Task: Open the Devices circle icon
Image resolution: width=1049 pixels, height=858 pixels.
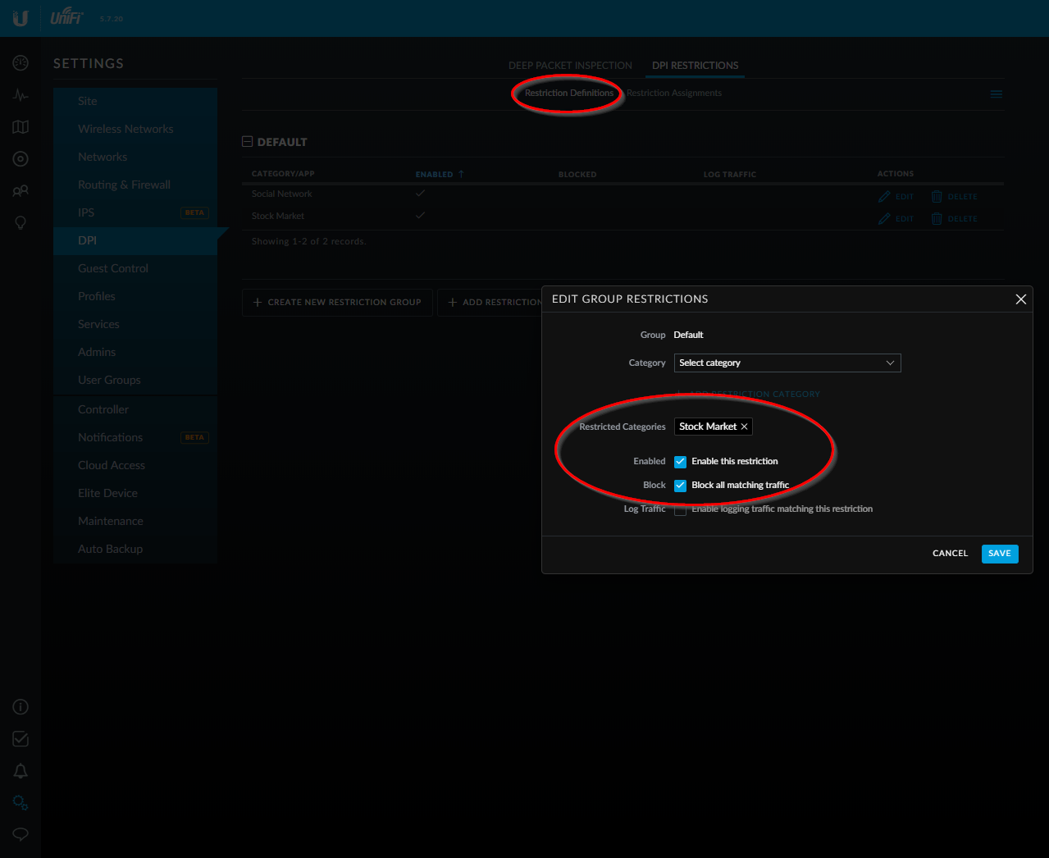Action: [21, 159]
